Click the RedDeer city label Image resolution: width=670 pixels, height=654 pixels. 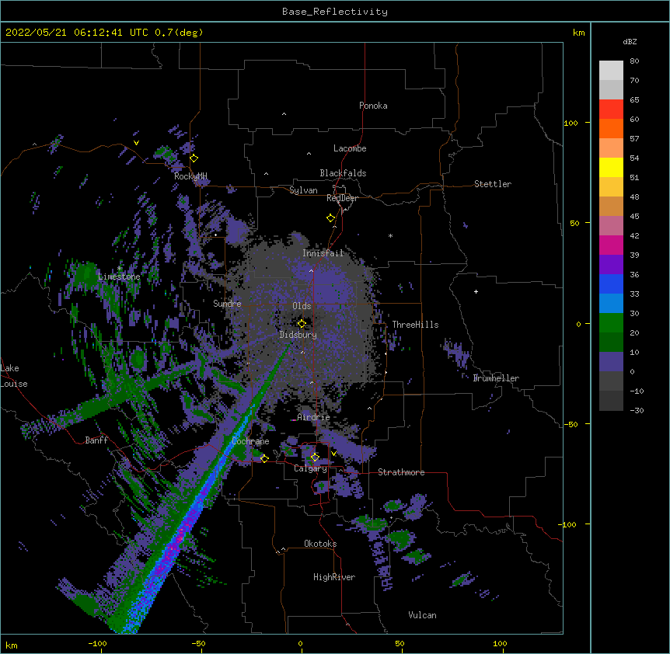tap(342, 198)
